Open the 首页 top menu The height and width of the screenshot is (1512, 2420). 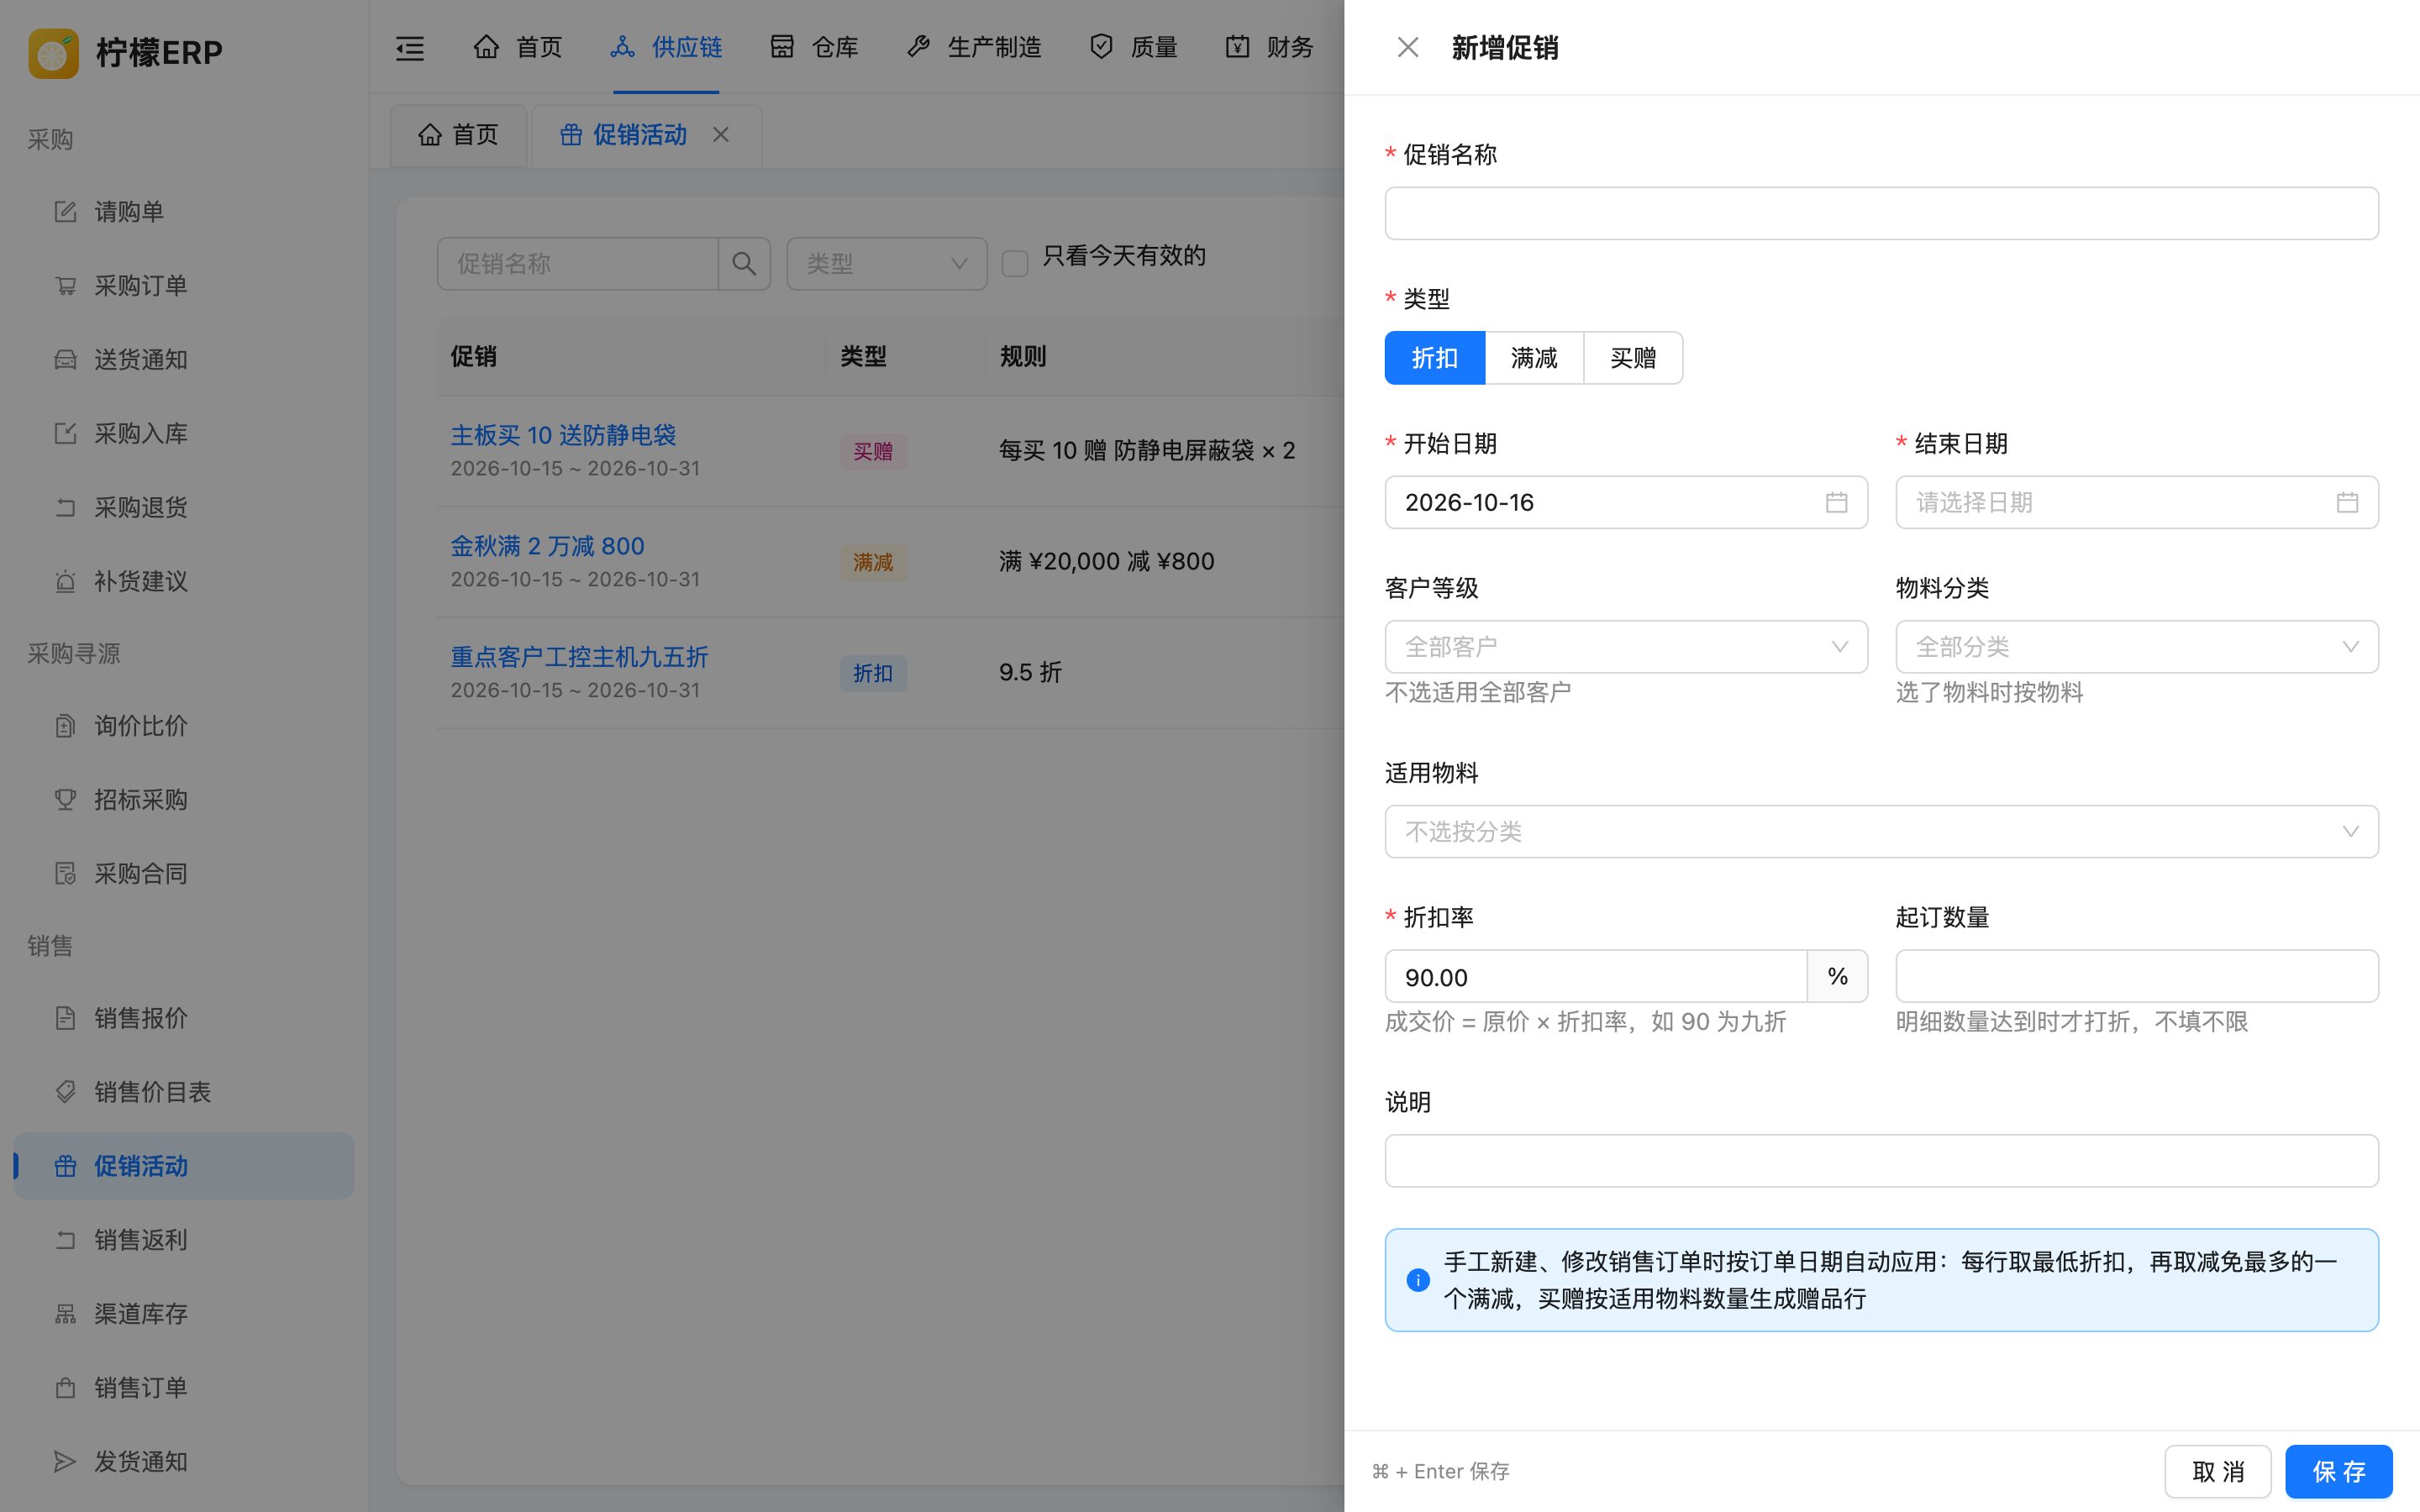(518, 47)
